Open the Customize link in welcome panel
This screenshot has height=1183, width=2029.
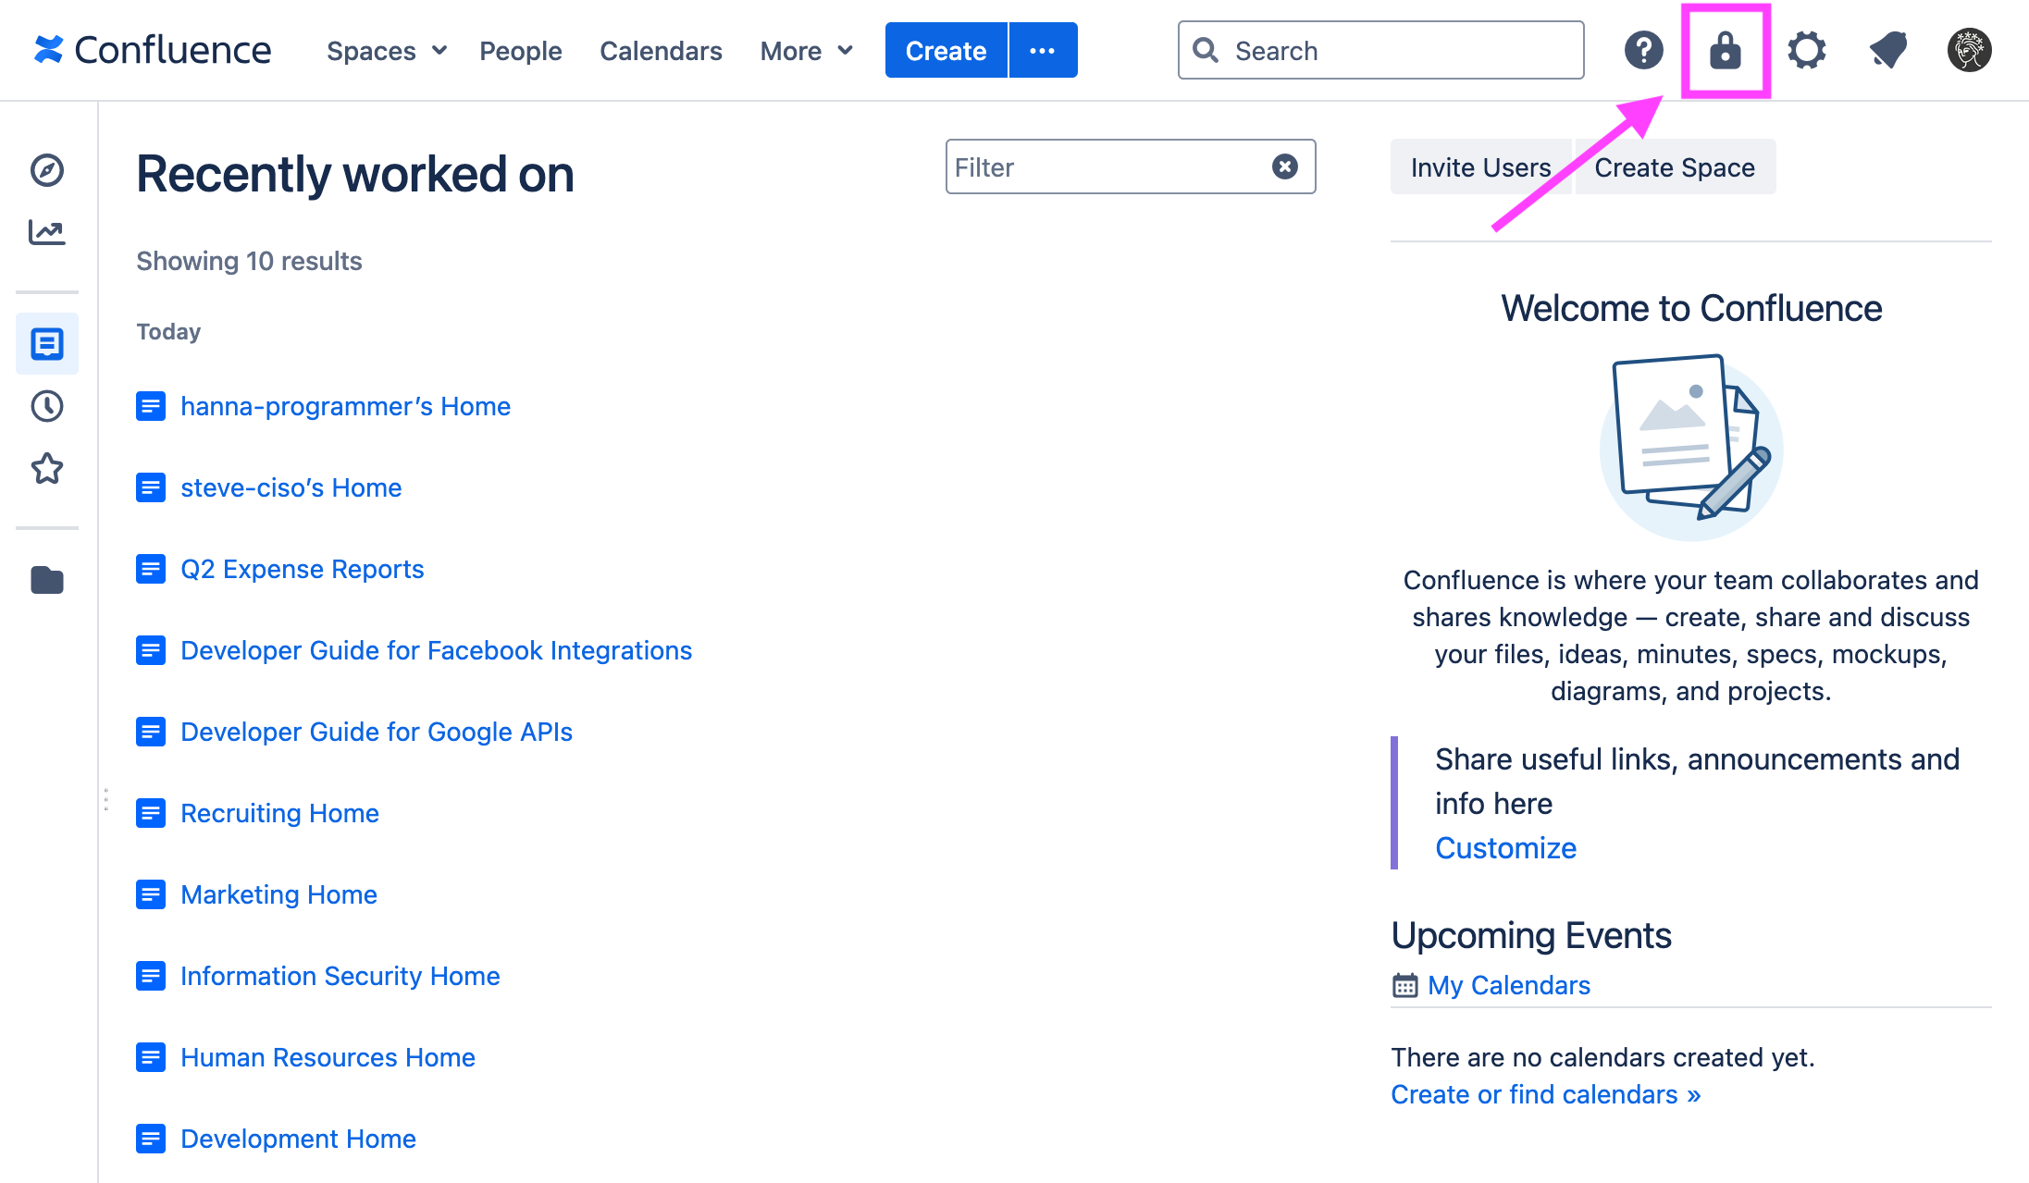[1505, 847]
